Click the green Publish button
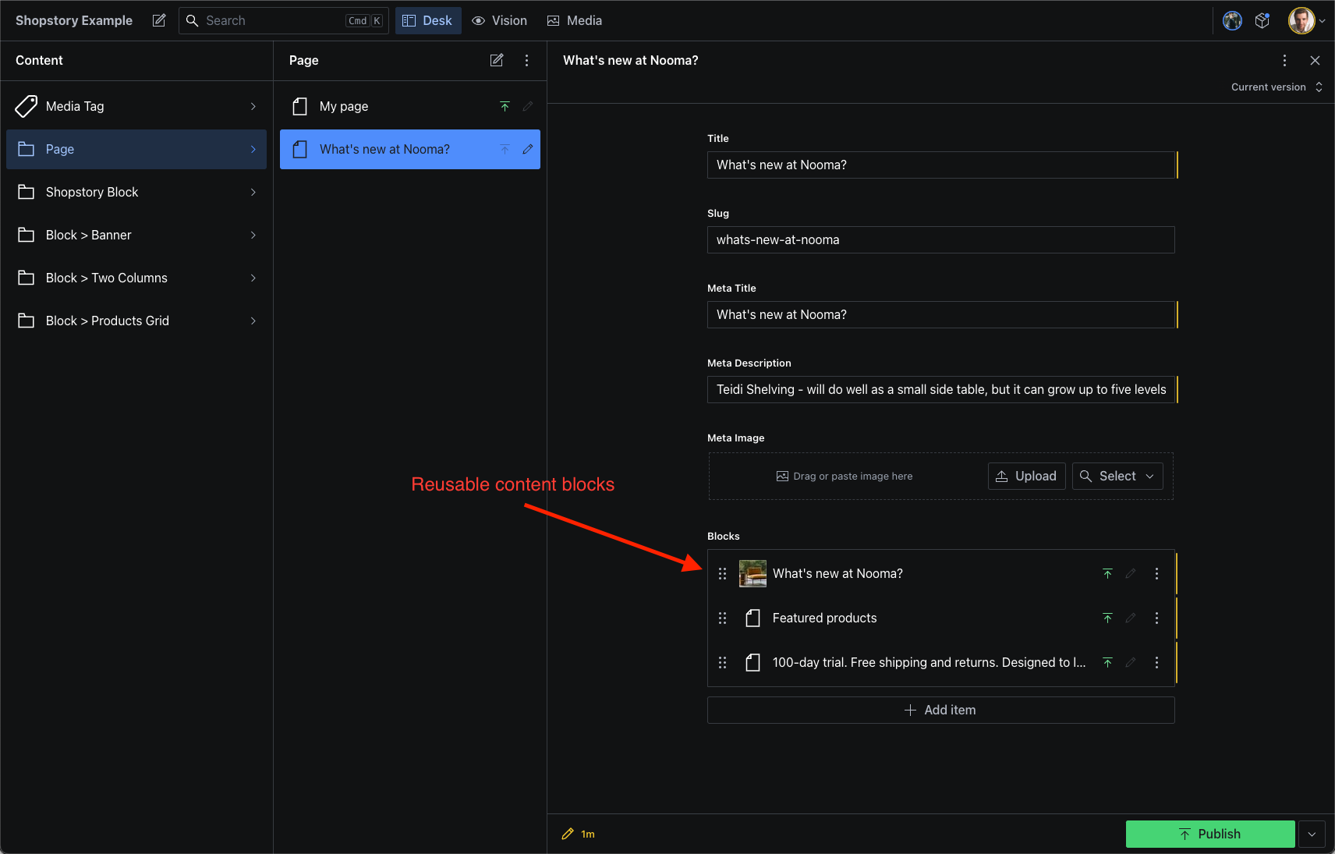The width and height of the screenshot is (1335, 854). pyautogui.click(x=1210, y=834)
